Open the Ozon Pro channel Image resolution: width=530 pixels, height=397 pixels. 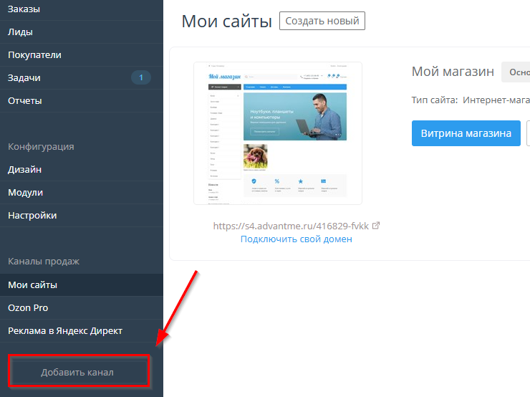(x=28, y=308)
